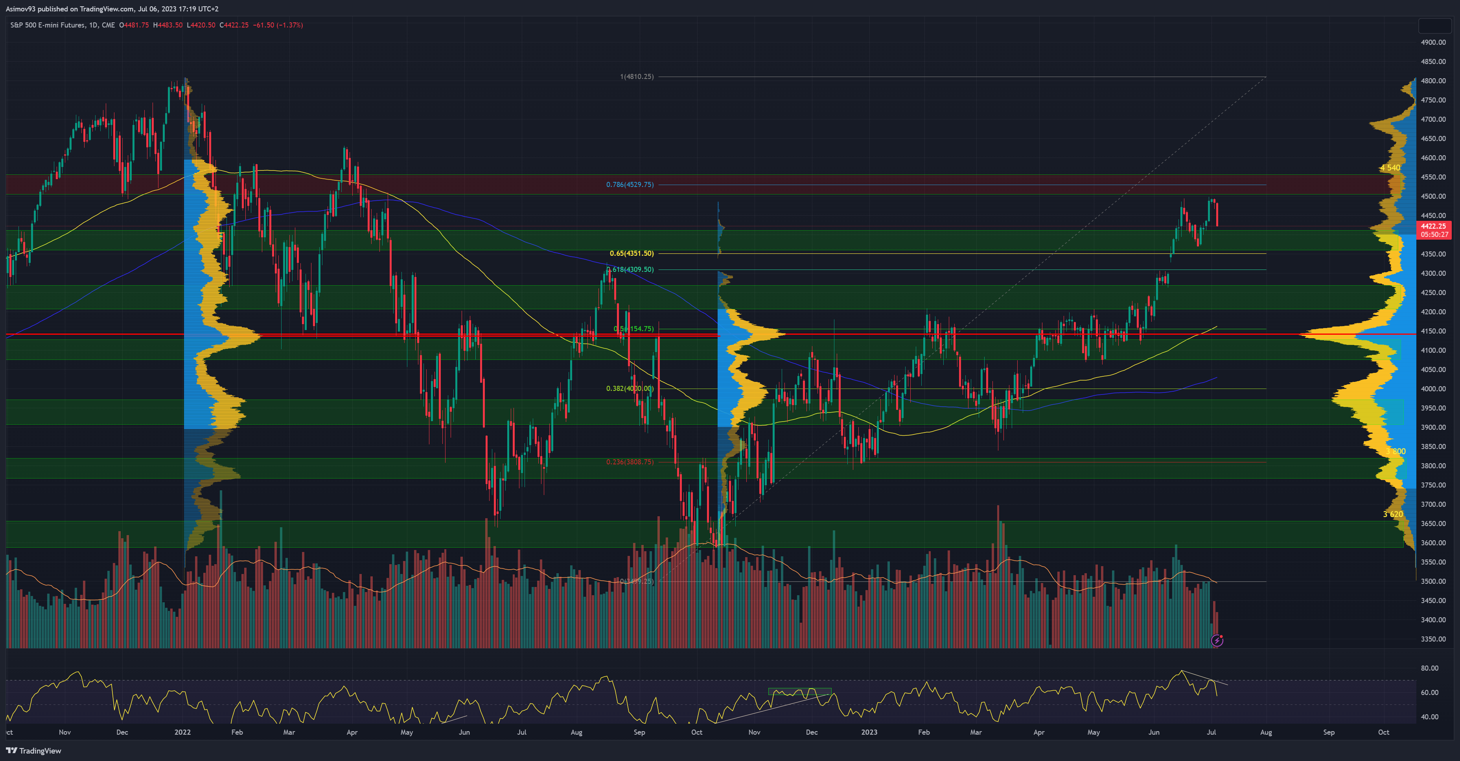Click the TradingView logo at bottom left

[x=34, y=751]
